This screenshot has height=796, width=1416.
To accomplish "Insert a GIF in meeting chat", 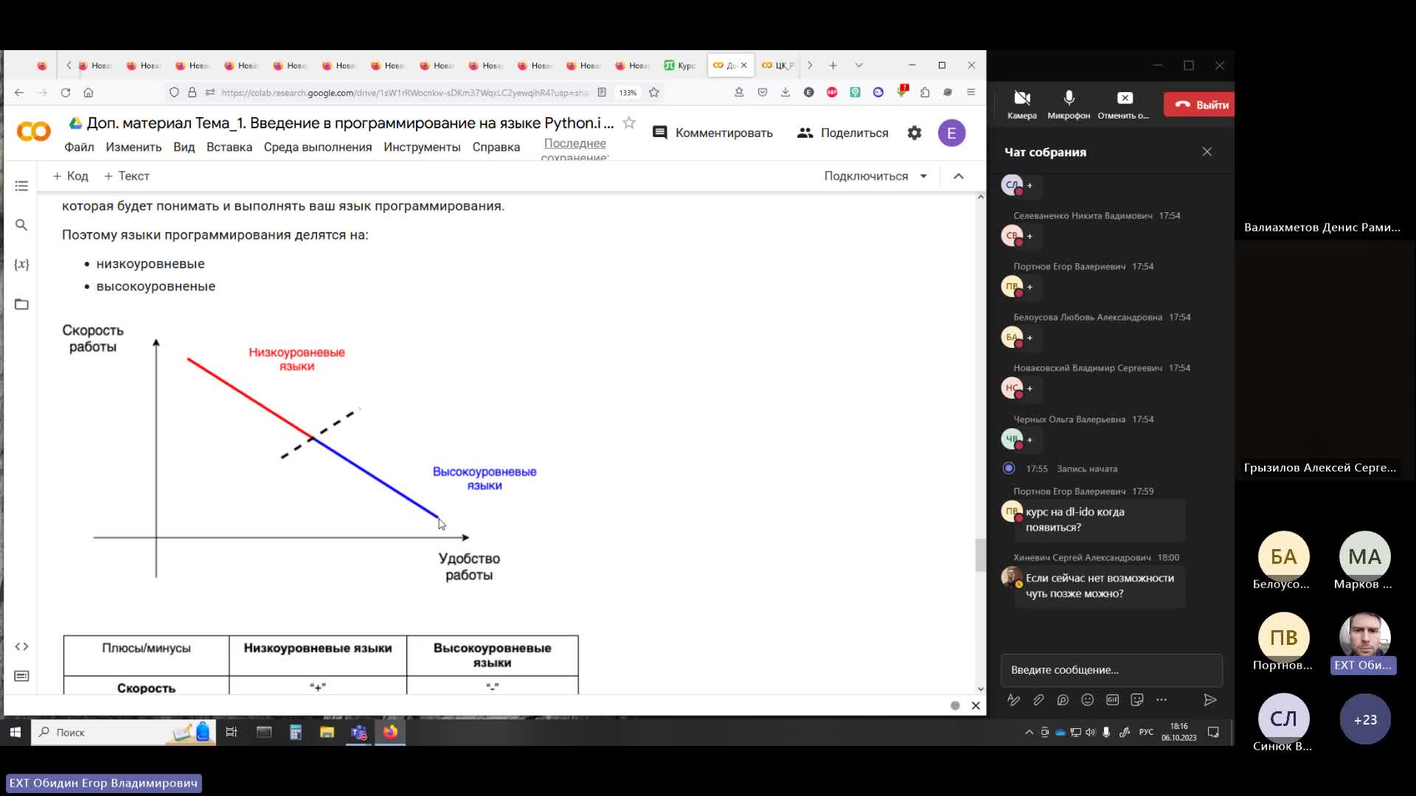I will point(1112,699).
